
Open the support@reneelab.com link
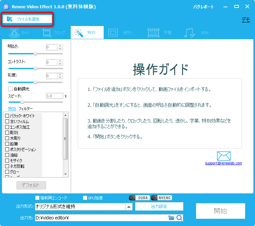coord(223,163)
